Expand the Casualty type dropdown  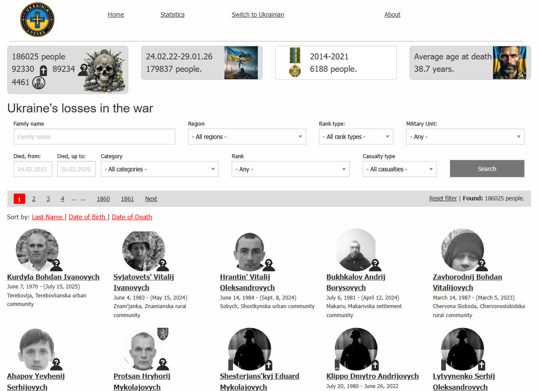click(x=400, y=169)
